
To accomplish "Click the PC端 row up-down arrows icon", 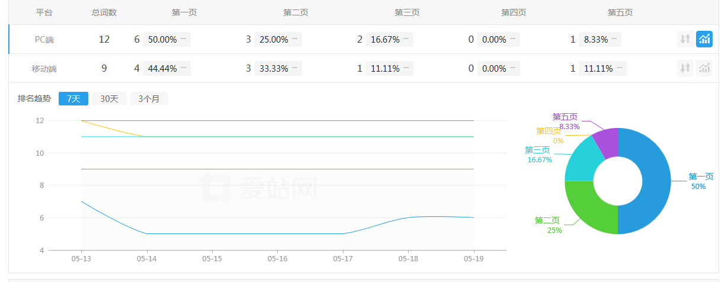I will (x=685, y=39).
